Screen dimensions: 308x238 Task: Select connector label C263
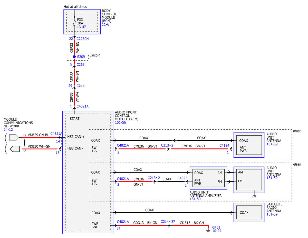tap(81, 65)
